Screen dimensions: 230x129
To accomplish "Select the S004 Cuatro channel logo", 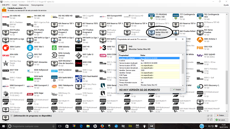I will point(6,48).
